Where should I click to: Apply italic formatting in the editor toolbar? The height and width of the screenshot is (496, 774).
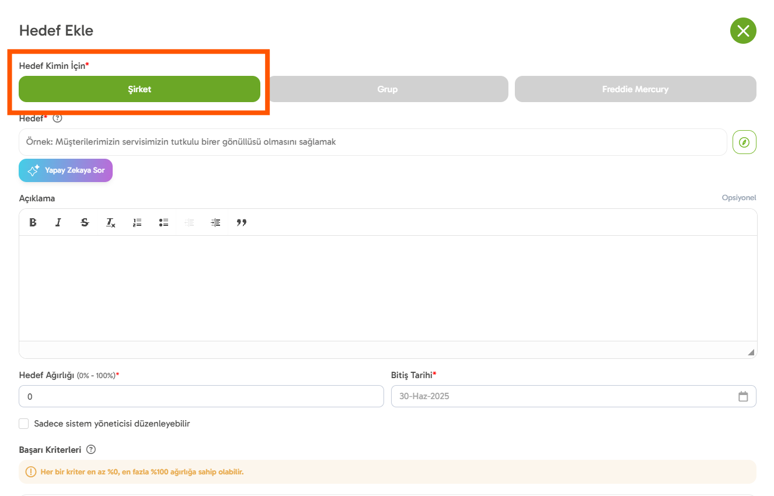(x=58, y=222)
